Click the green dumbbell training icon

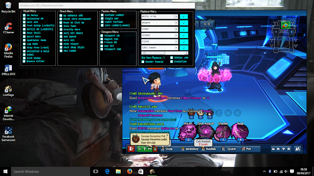tap(150, 149)
